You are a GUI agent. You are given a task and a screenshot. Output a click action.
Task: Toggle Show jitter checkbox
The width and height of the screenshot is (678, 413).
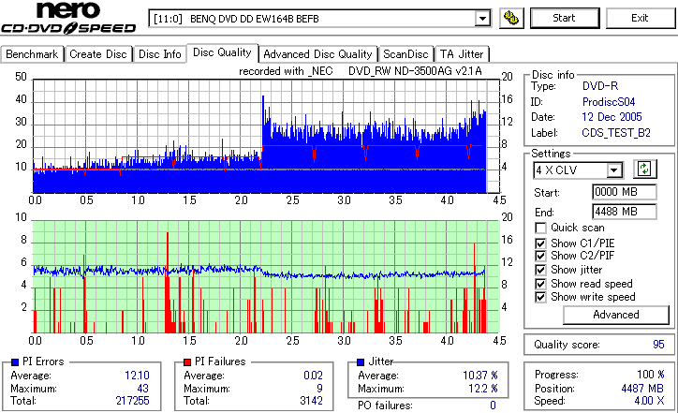[x=540, y=270]
